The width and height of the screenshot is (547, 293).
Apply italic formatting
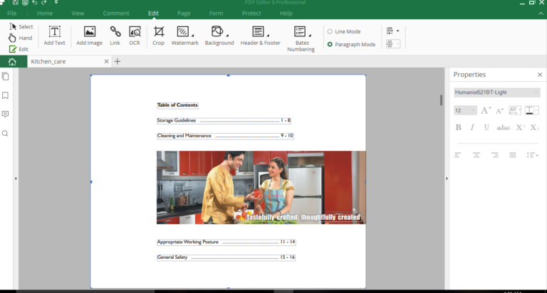click(472, 127)
